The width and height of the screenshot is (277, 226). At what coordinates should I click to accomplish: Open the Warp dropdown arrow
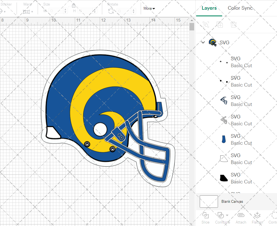32,12
